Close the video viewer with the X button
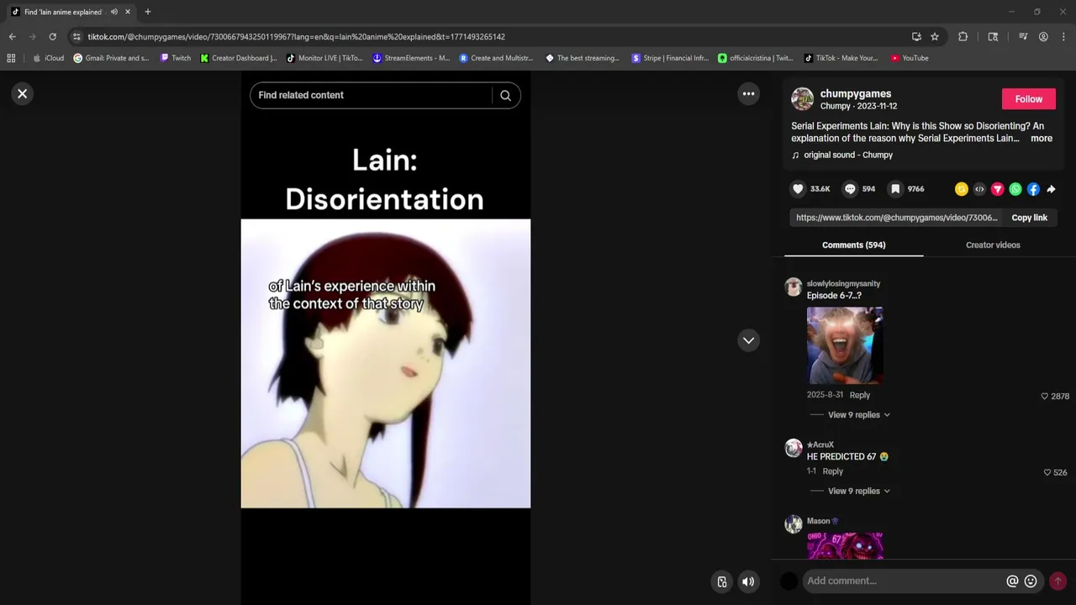This screenshot has width=1076, height=605. click(23, 94)
